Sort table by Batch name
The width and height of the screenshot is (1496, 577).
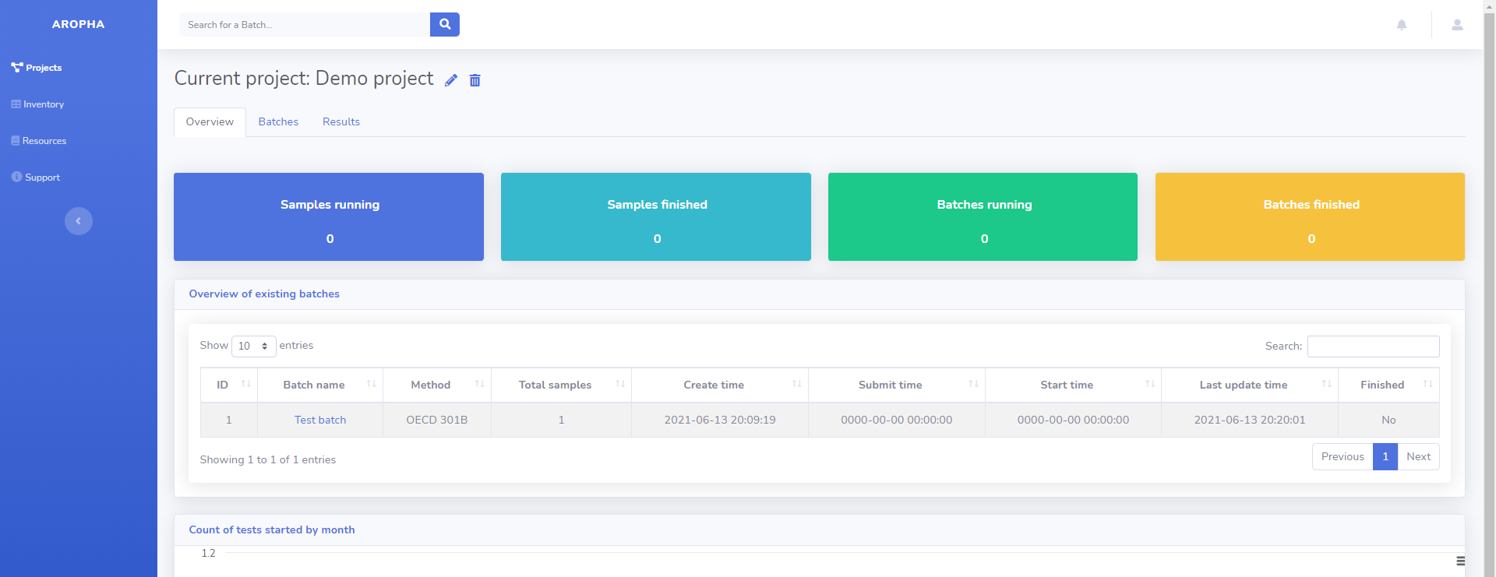[320, 385]
